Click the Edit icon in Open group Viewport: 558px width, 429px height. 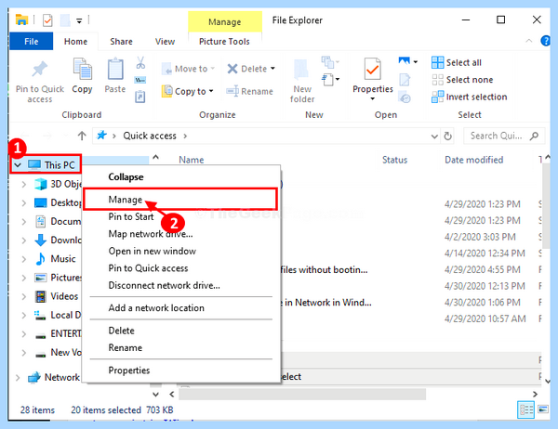(405, 80)
